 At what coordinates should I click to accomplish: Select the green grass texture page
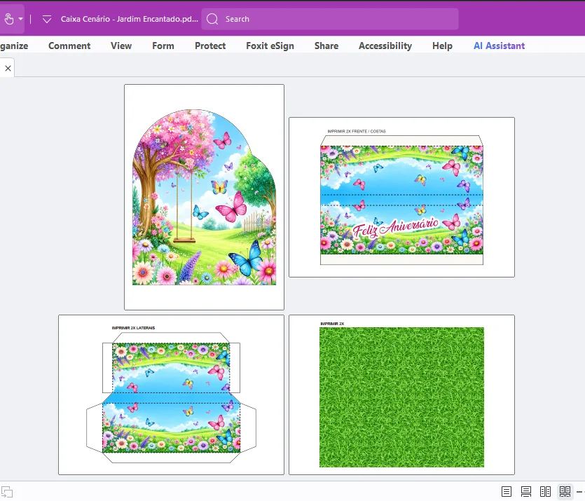click(402, 394)
